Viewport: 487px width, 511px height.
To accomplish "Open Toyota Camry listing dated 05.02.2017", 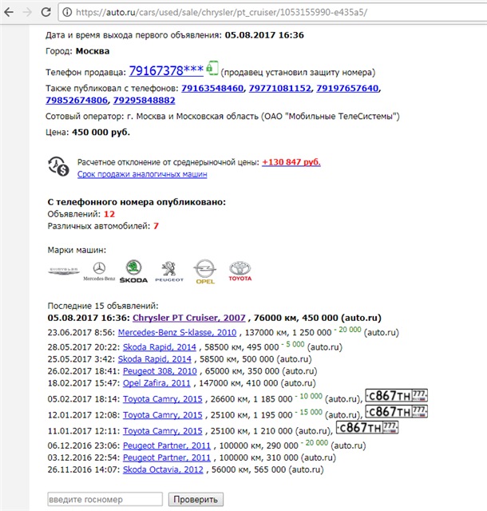I will click(x=163, y=399).
